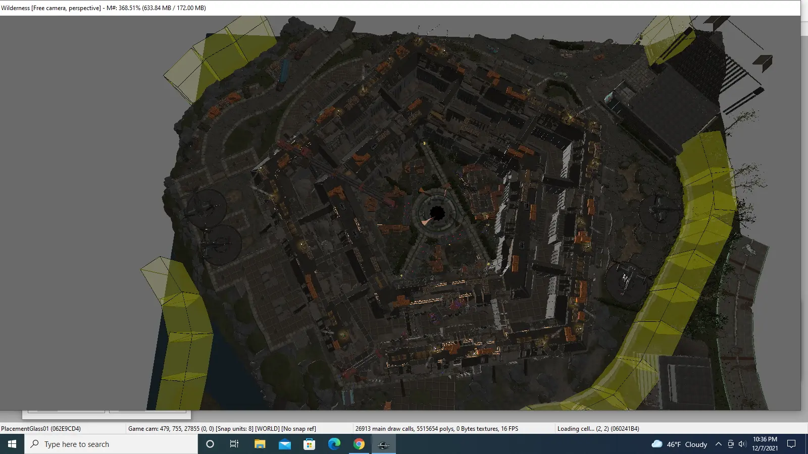Click the dark central well of the city
808x454 pixels.
pos(437,212)
